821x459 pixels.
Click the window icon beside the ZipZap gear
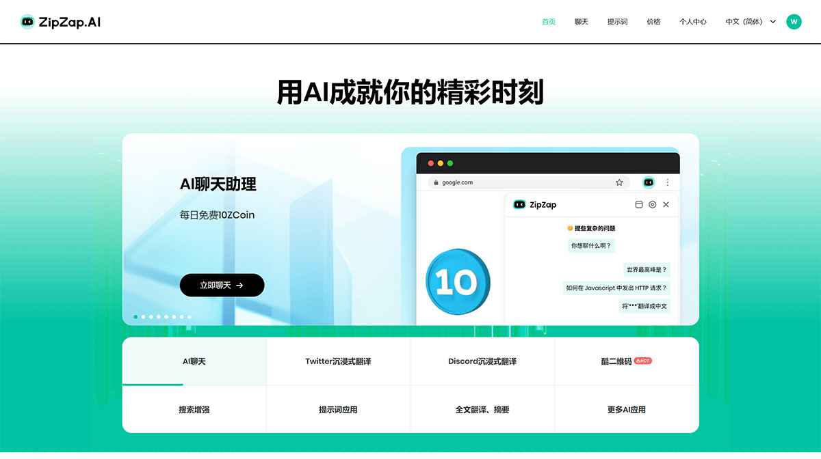pos(638,204)
